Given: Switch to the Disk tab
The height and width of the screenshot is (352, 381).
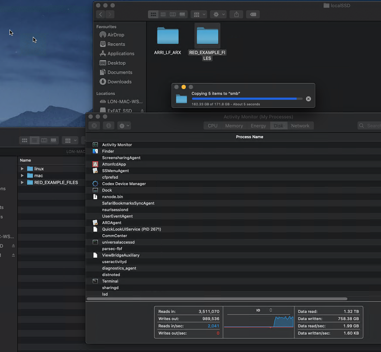Looking at the screenshot, I should pos(279,126).
